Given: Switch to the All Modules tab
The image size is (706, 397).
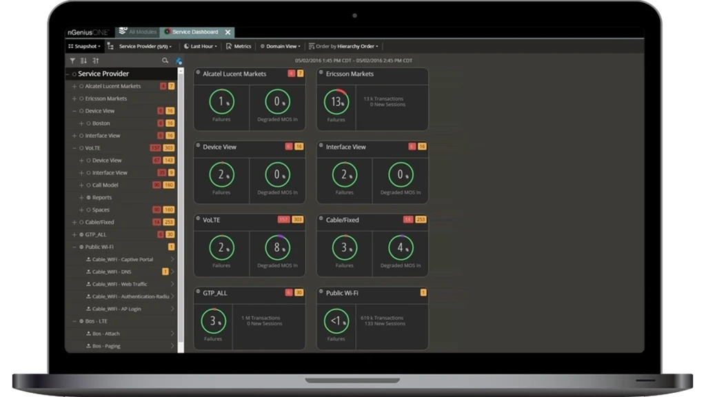Looking at the screenshot, I should [137, 32].
